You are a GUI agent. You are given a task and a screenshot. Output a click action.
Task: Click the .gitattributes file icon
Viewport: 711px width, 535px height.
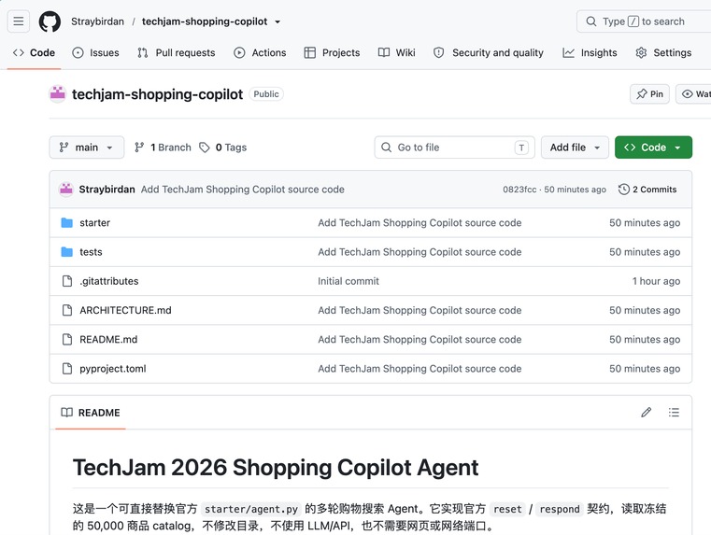tap(67, 281)
